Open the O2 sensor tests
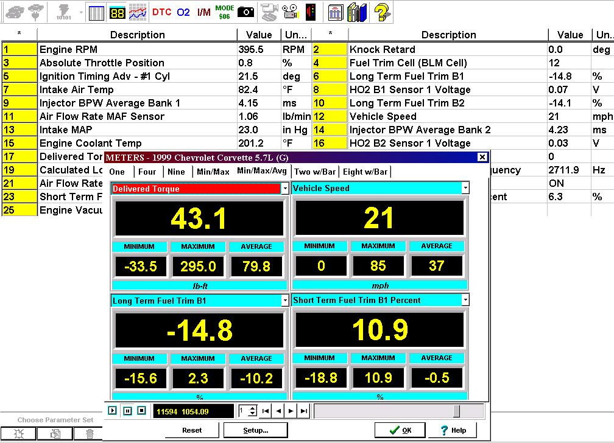This screenshot has width=614, height=443. (x=183, y=12)
